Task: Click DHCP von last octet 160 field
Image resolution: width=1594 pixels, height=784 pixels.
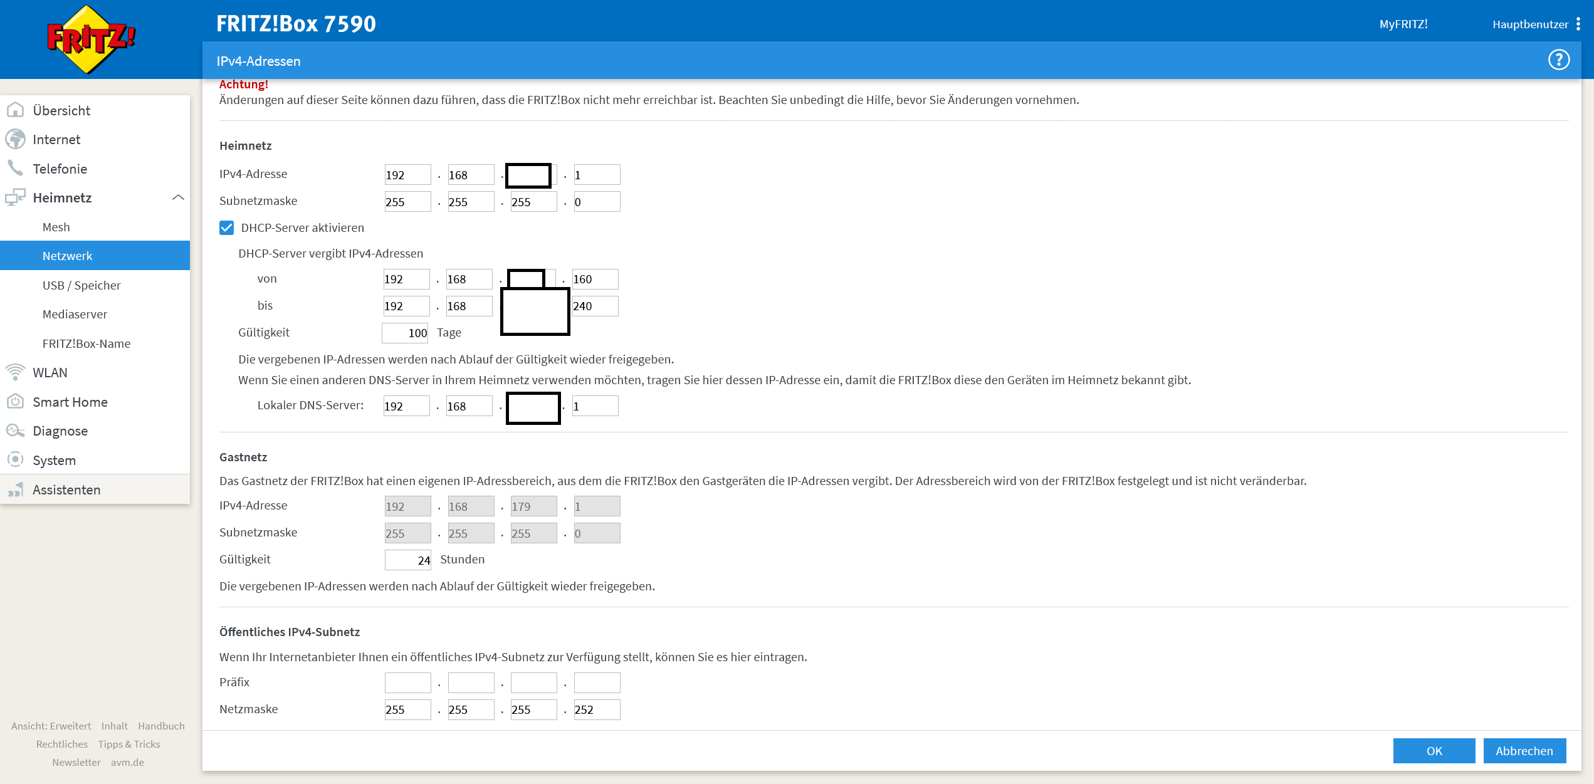Action: (595, 279)
